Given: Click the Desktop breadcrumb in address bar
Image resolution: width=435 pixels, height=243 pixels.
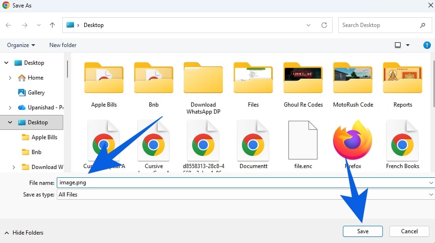Looking at the screenshot, I should [x=94, y=25].
